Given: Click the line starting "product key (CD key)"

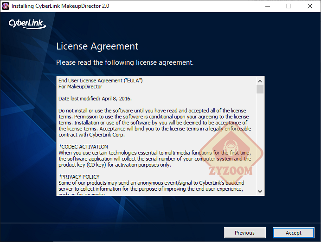Looking at the screenshot, I should [115, 165].
